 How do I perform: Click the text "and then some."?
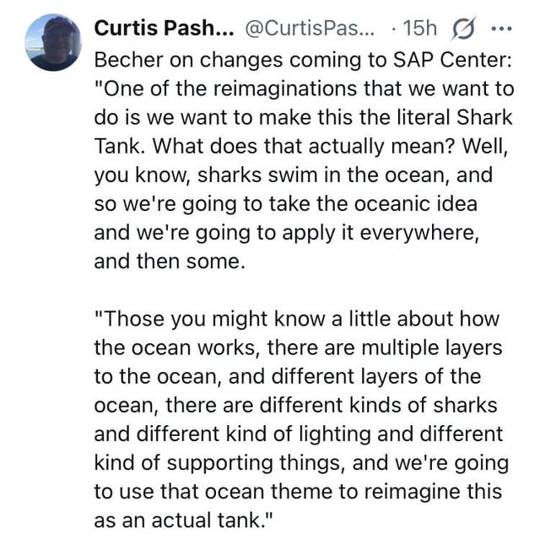tap(169, 261)
